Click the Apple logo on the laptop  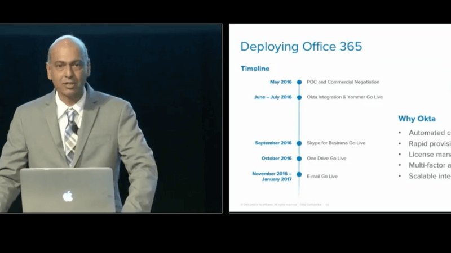(68, 196)
